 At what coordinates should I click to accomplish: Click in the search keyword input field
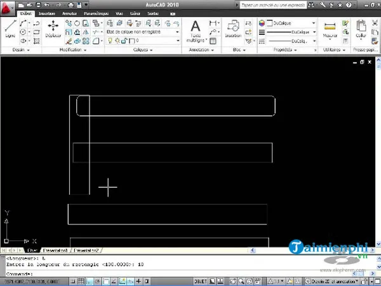pos(273,5)
